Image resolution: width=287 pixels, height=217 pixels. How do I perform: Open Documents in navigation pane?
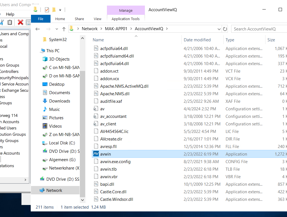click(x=59, y=93)
